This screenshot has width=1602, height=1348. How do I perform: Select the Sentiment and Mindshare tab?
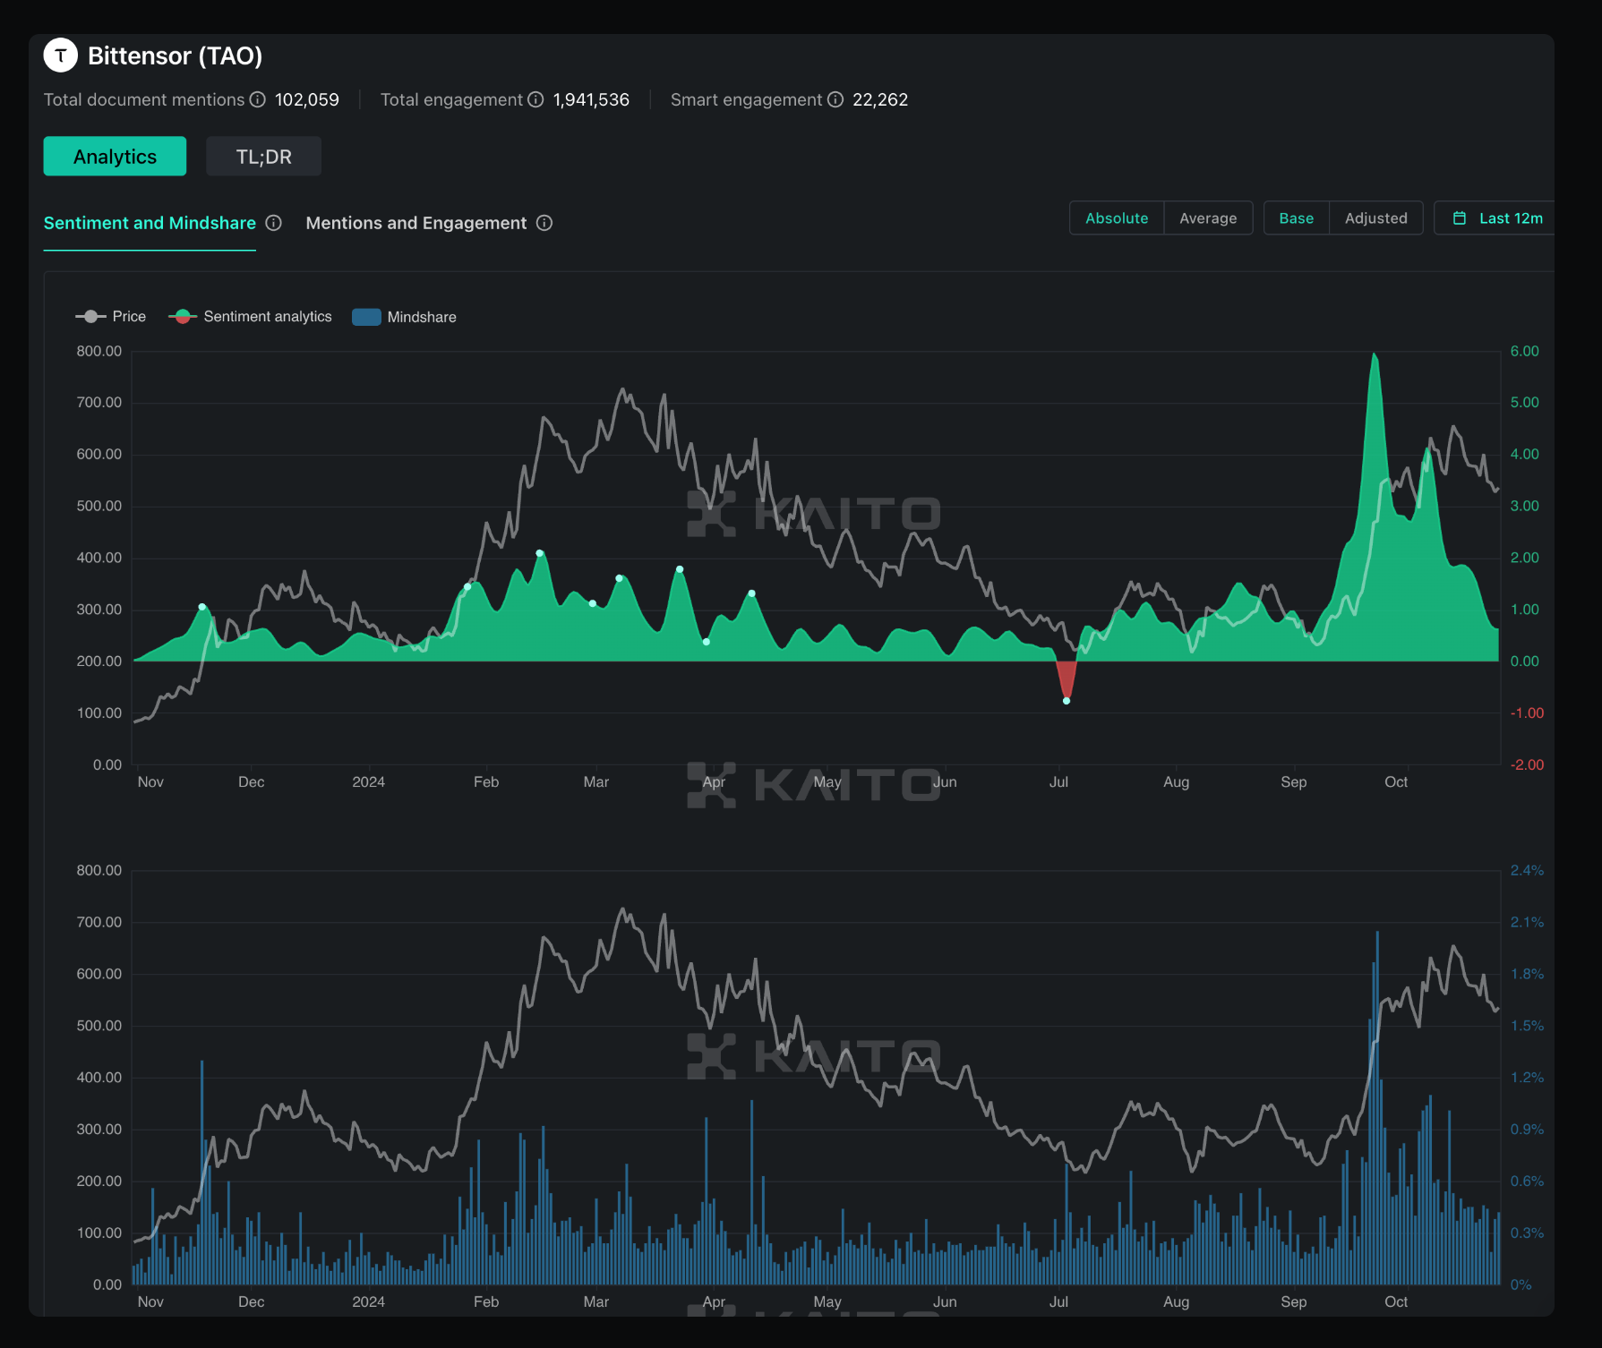click(x=150, y=223)
